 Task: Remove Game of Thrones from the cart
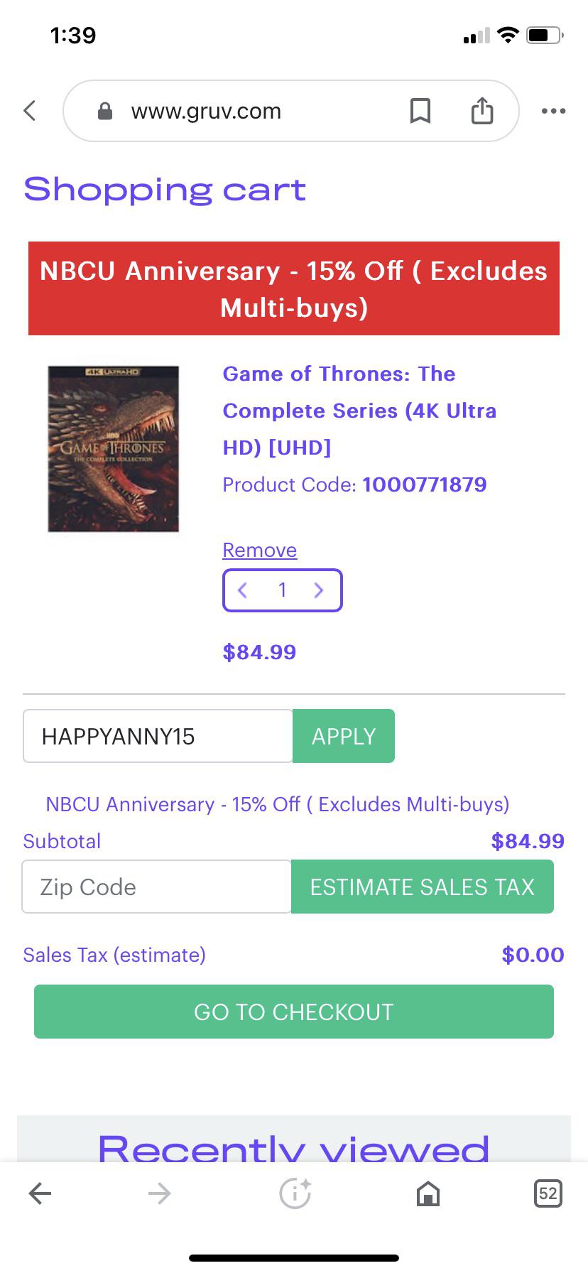[259, 550]
